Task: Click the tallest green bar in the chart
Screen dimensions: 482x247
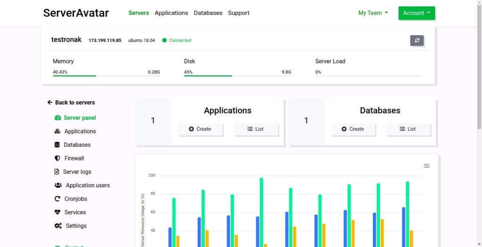Action: pyautogui.click(x=261, y=212)
